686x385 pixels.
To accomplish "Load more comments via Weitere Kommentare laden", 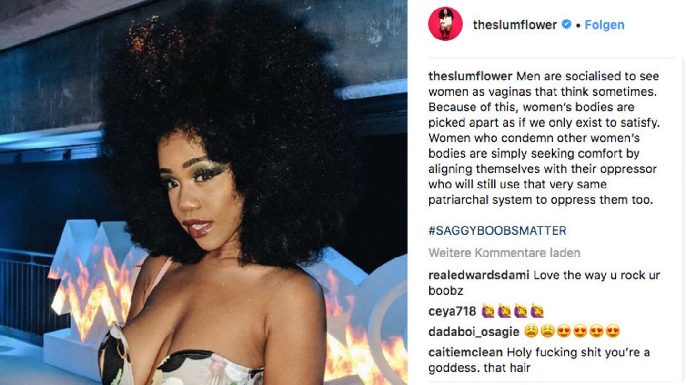I will tap(504, 253).
